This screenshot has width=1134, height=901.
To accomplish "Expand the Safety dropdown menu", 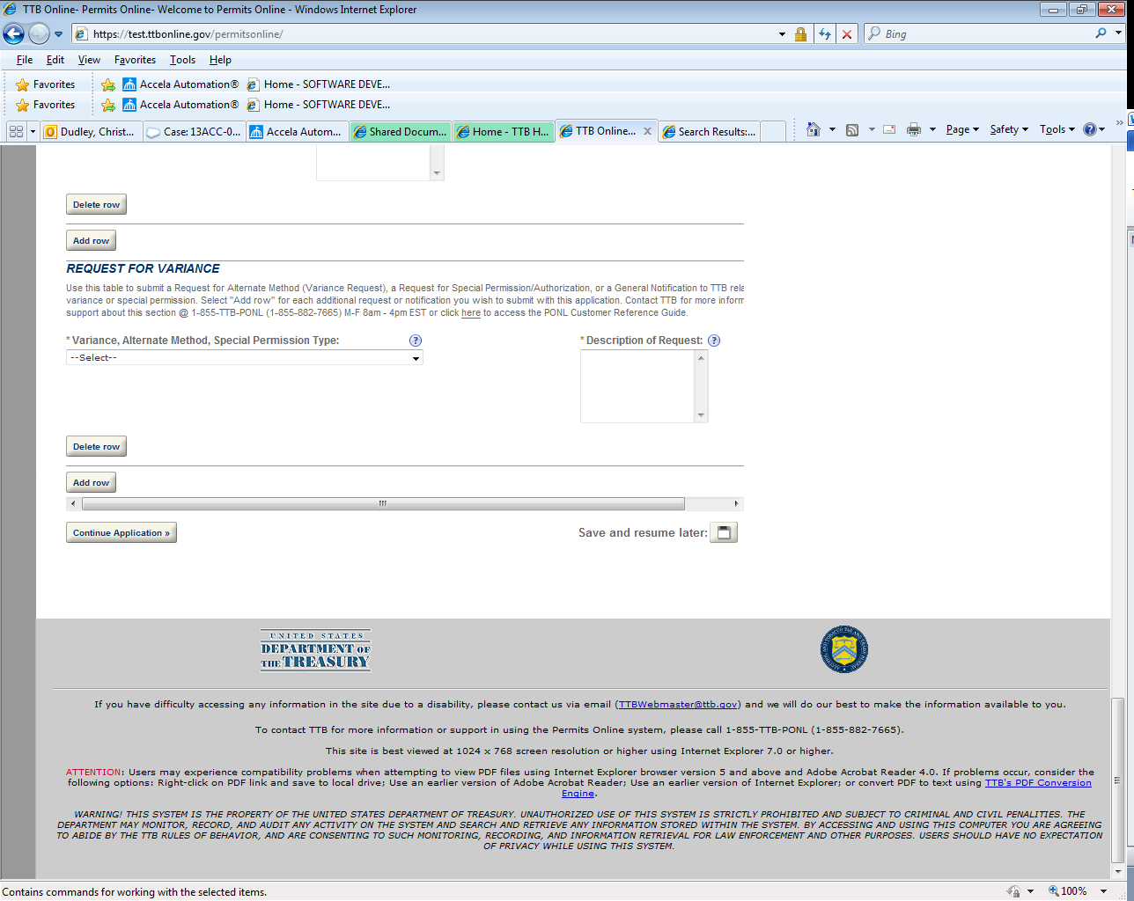I will click(1008, 129).
